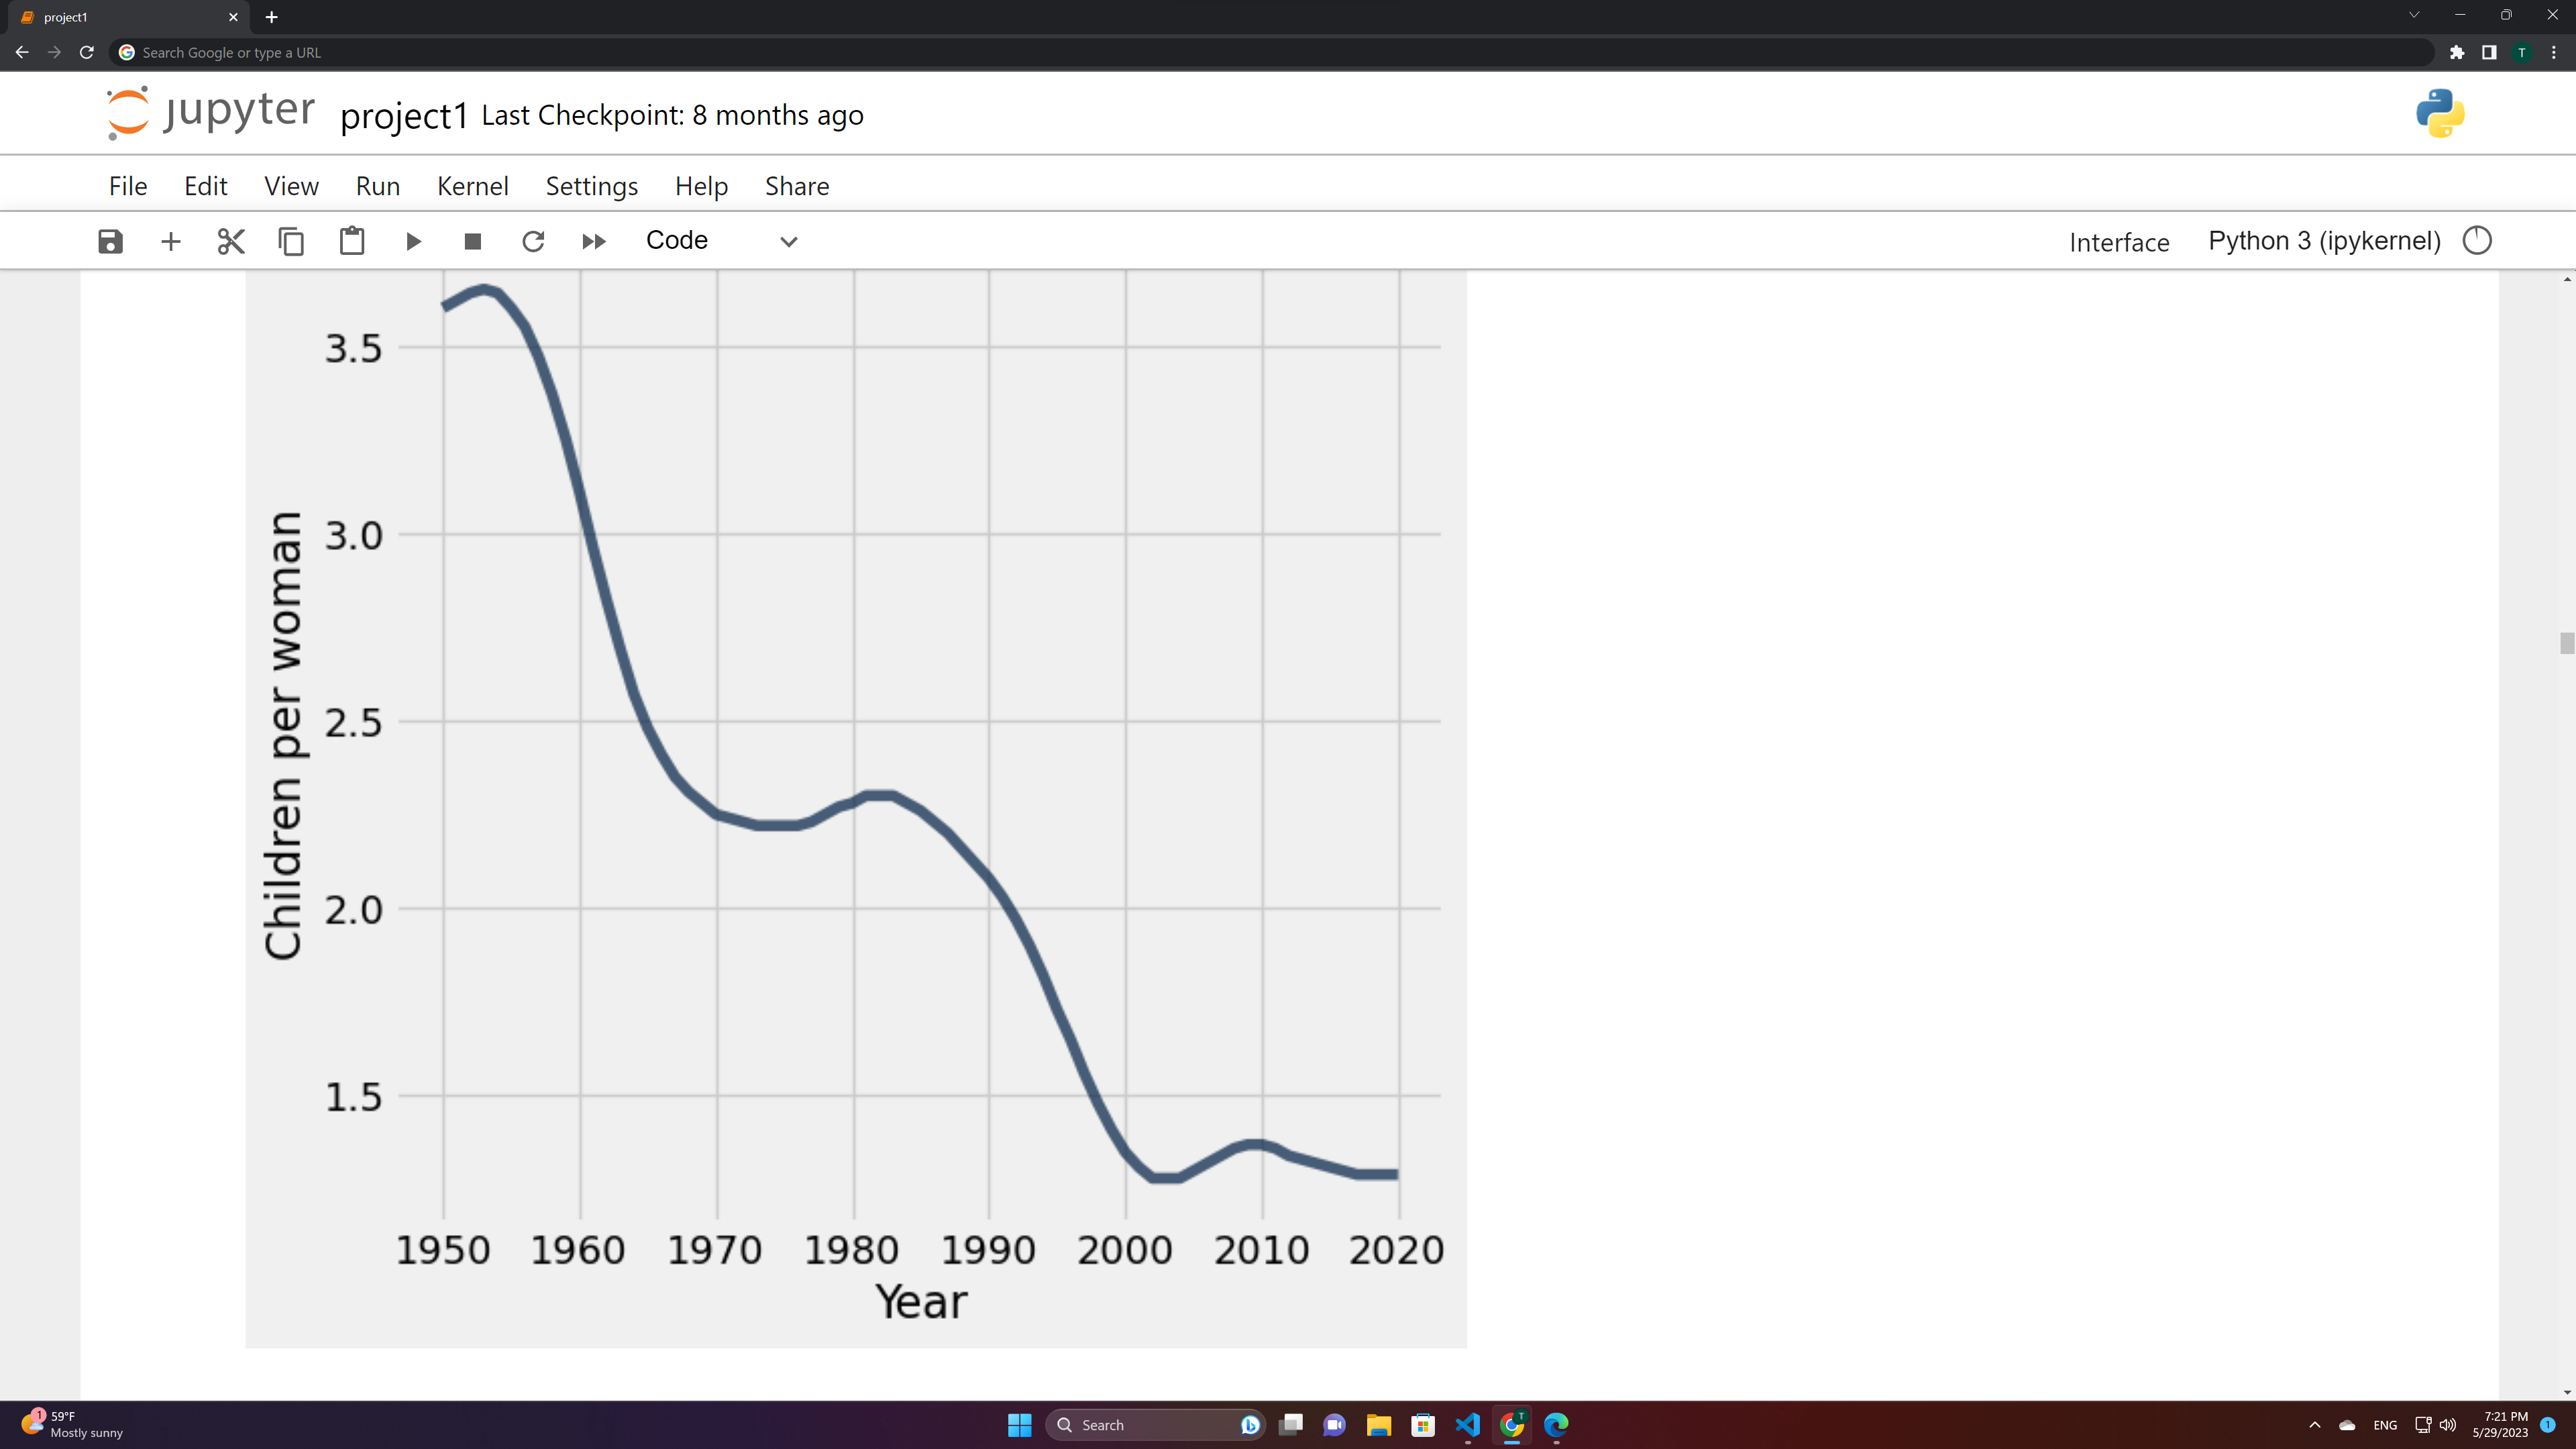Click the kernel status circle indicator
This screenshot has height=1449, width=2576.
point(2477,241)
